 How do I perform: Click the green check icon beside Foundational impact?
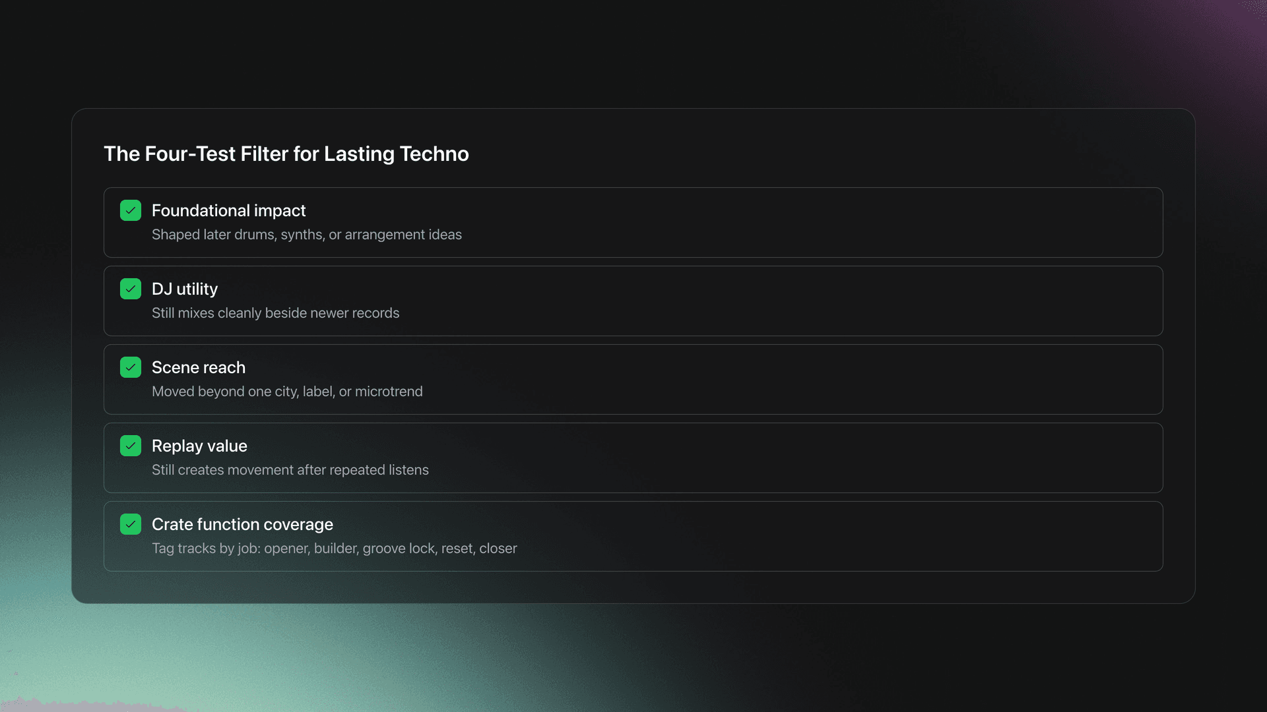(x=130, y=210)
